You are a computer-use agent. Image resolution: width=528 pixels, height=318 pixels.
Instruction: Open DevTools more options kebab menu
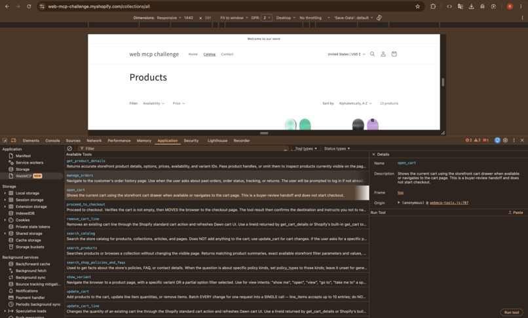click(x=514, y=140)
